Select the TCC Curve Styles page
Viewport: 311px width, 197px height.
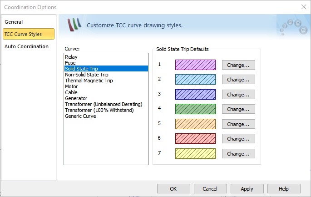(23, 34)
